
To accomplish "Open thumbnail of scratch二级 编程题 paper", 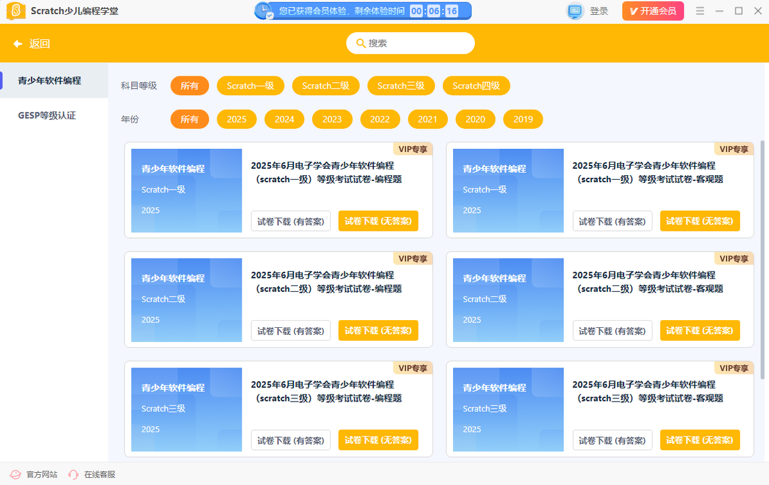I will pyautogui.click(x=186, y=300).
